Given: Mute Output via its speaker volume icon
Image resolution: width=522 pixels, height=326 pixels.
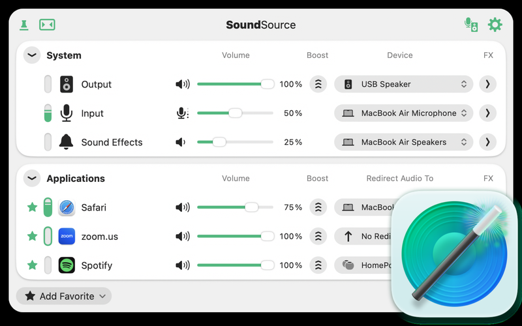Looking at the screenshot, I should click(x=183, y=84).
